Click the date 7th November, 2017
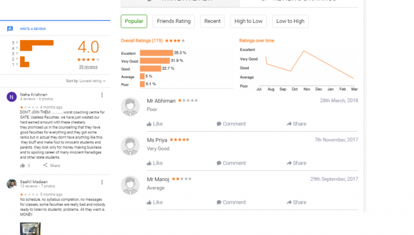The image size is (414, 235). click(336, 140)
